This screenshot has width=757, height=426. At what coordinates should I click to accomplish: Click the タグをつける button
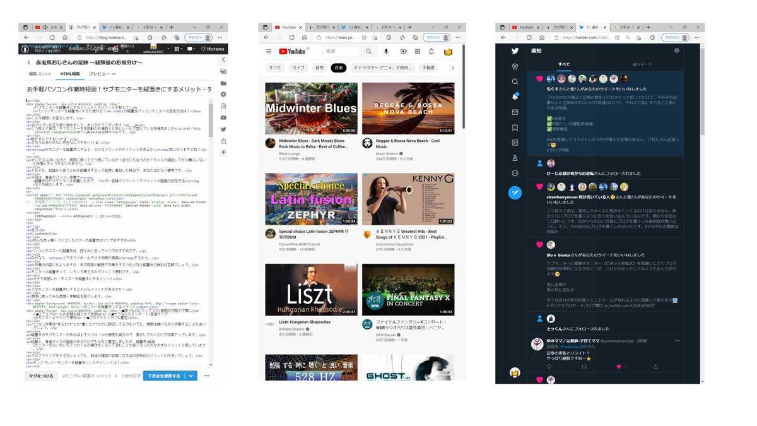click(41, 376)
